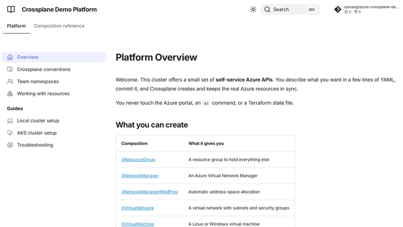Open the XVirtualMachine link
The image size is (403, 227).
pyautogui.click(x=138, y=224)
